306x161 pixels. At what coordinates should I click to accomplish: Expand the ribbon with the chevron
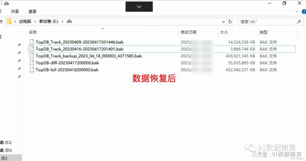(297, 12)
